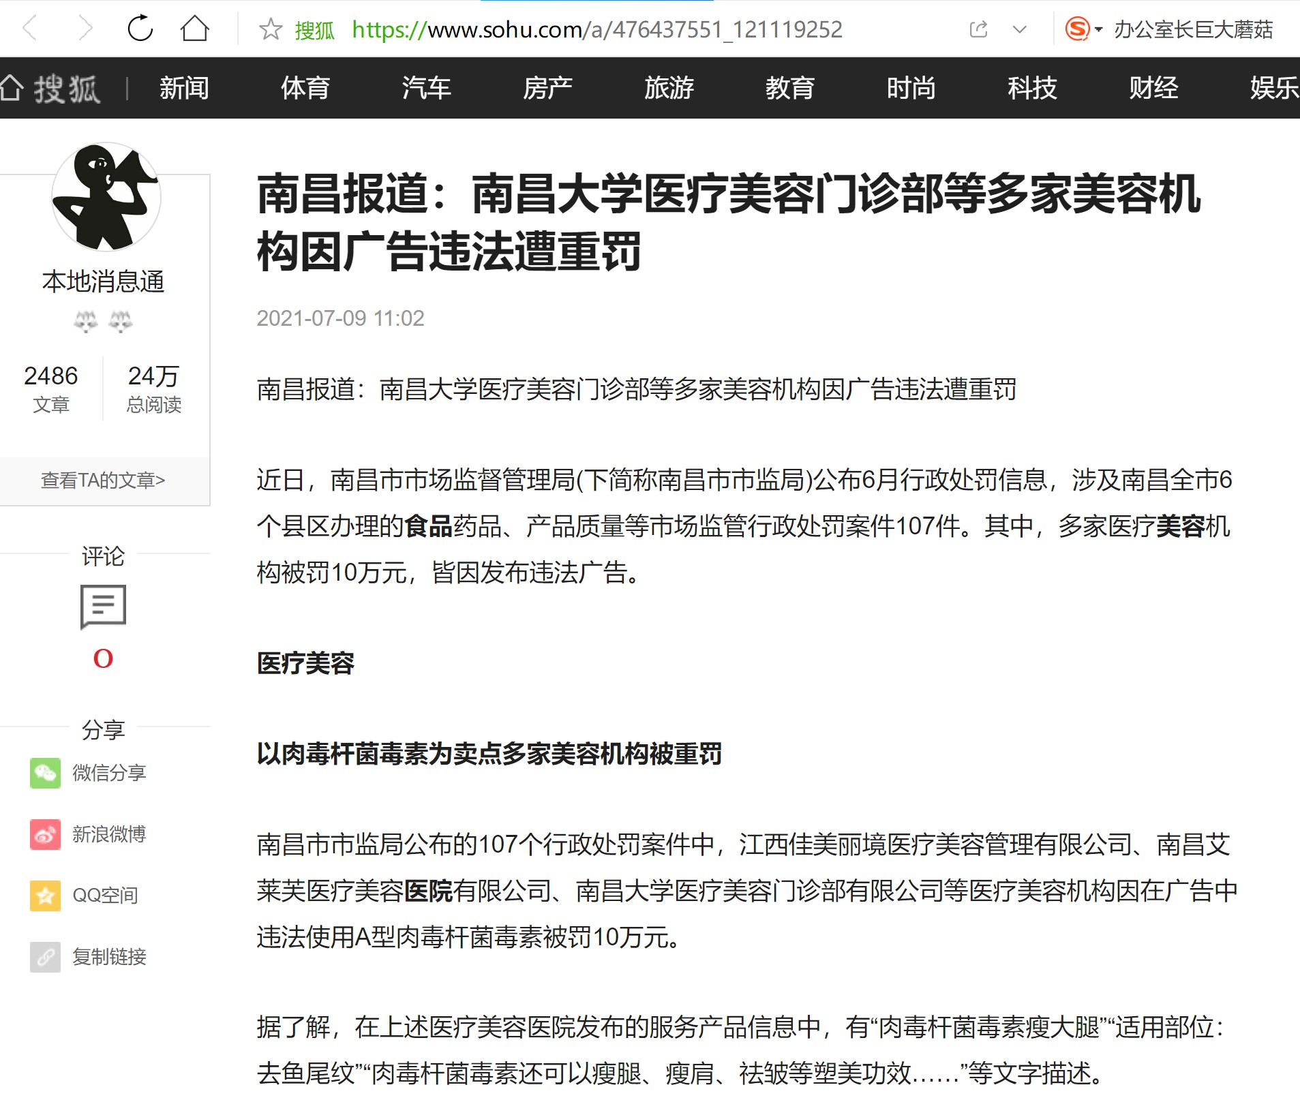Image resolution: width=1300 pixels, height=1115 pixels.
Task: Open the 教育 navigation tab
Action: tap(790, 88)
